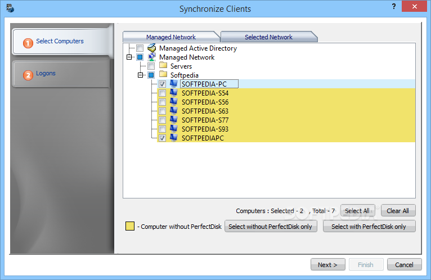Screen dimensions: 431x280
Task: Check the SOFTPEDIA-S54 checkbox
Action: [162, 93]
